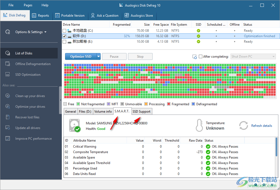Viewport: 280px width, 190px height.
Task: Open the General tab
Action: [71, 112]
